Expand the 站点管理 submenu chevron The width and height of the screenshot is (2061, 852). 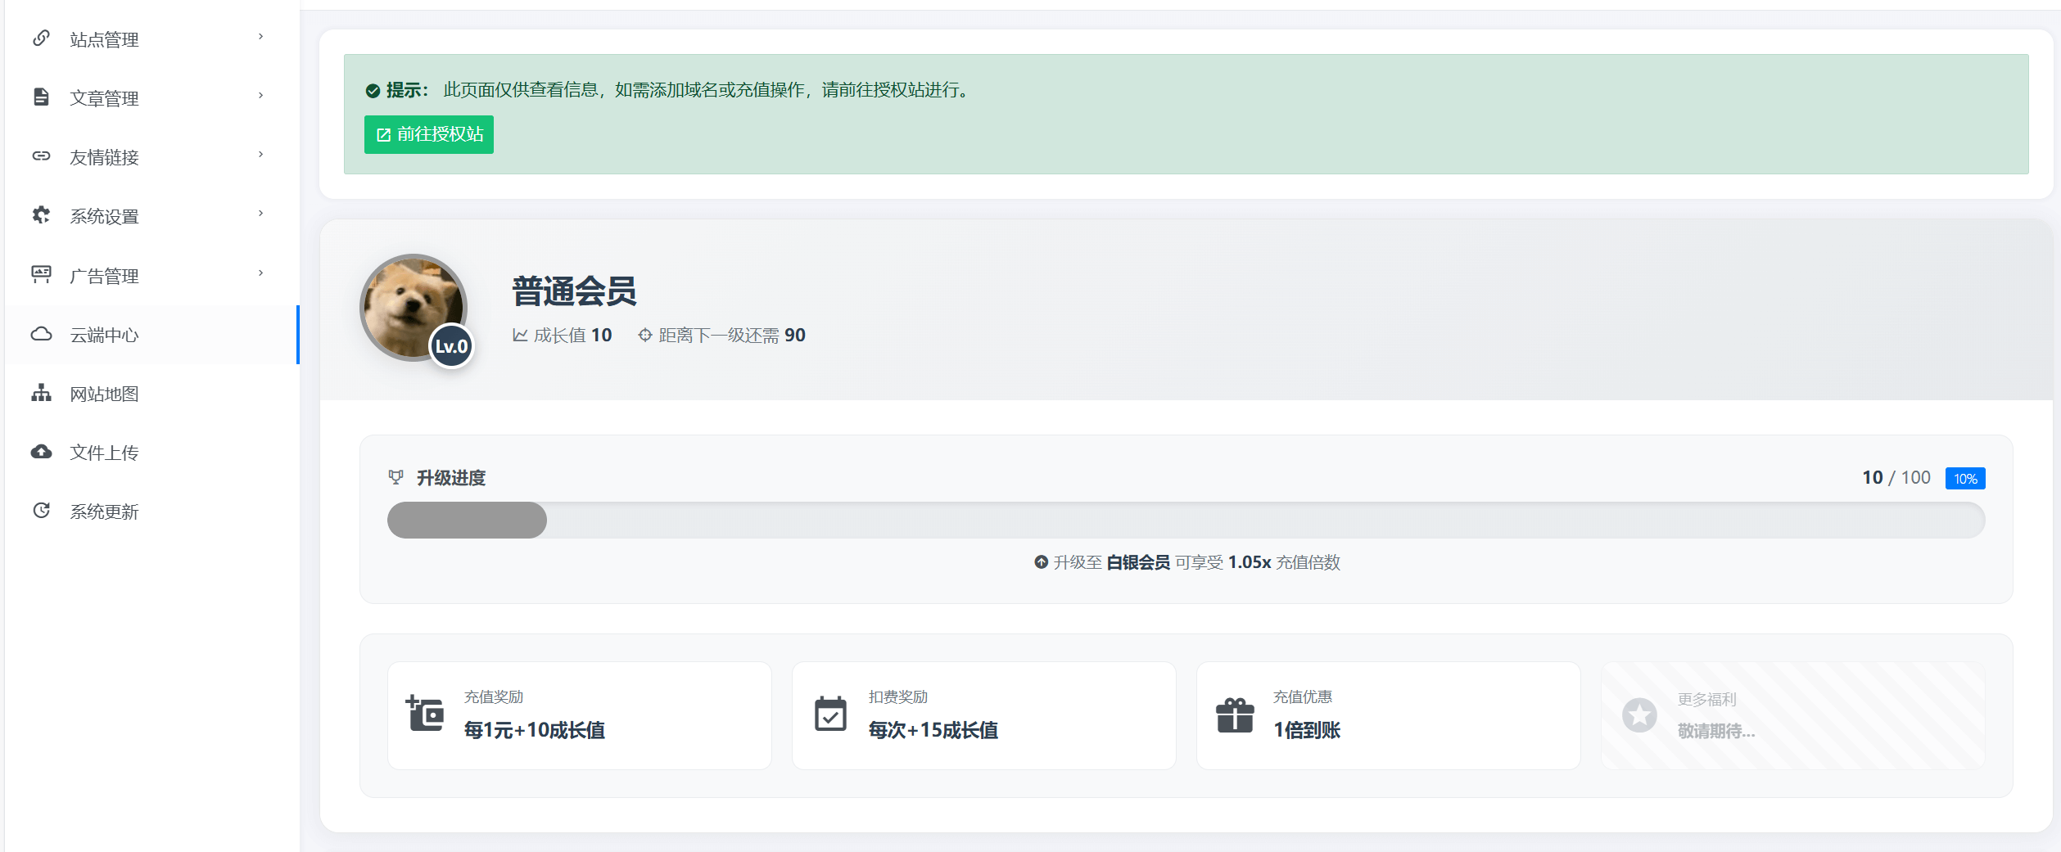point(260,37)
